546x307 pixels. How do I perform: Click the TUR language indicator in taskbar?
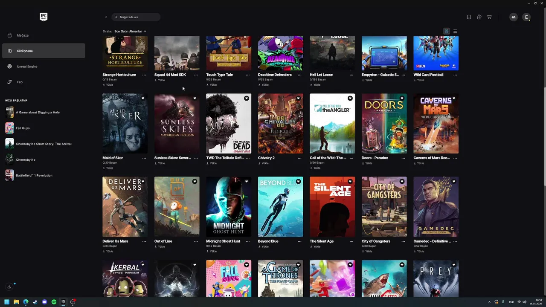point(511,302)
